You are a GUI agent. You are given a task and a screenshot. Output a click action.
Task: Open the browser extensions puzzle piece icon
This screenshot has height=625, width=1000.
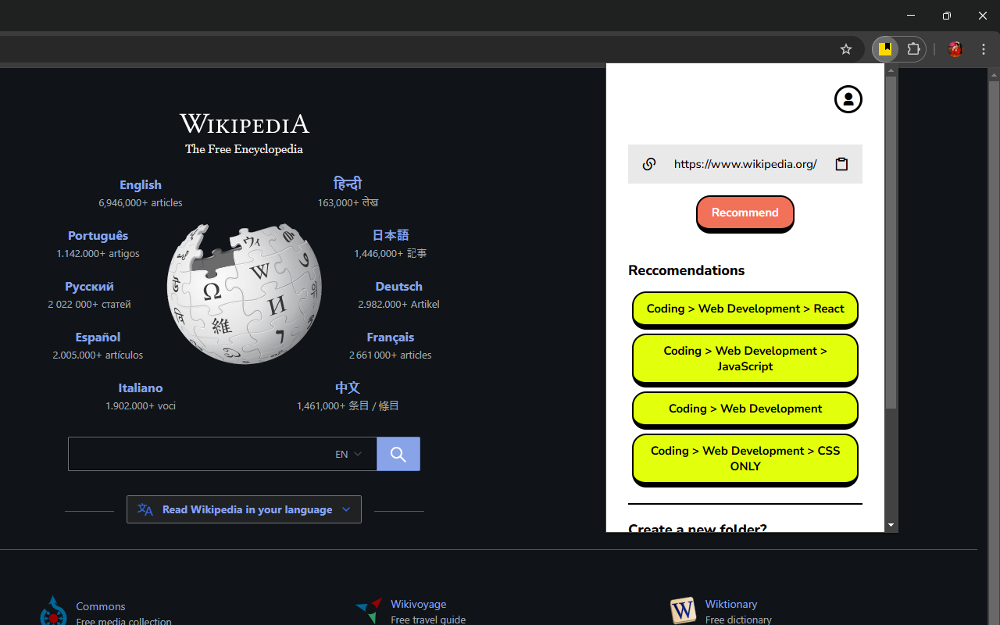point(913,48)
